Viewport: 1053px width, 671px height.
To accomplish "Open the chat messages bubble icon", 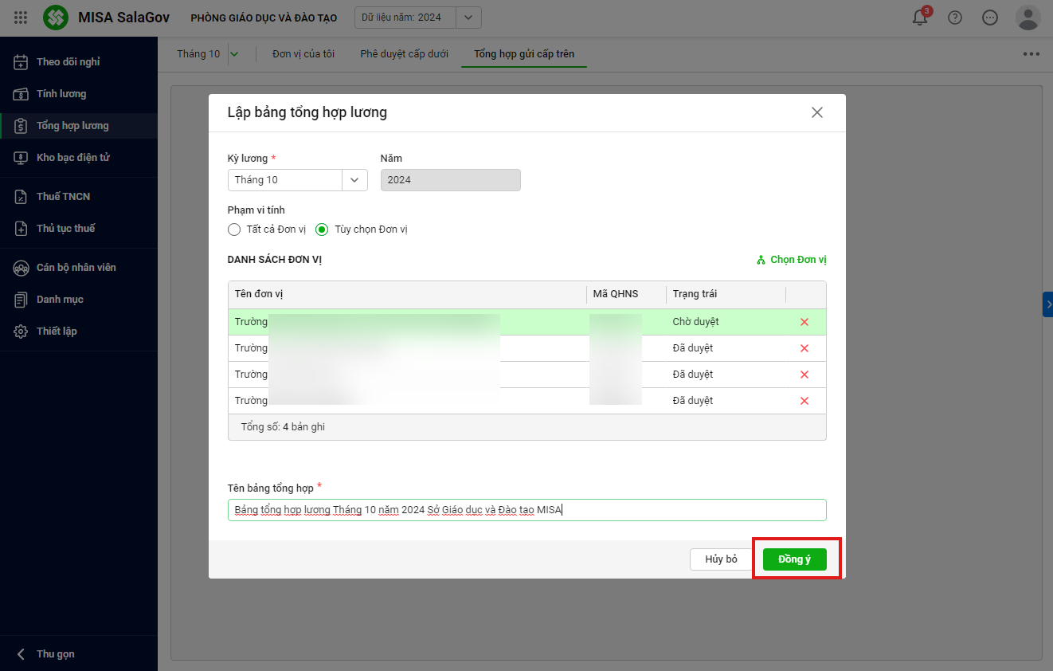I will click(x=990, y=18).
